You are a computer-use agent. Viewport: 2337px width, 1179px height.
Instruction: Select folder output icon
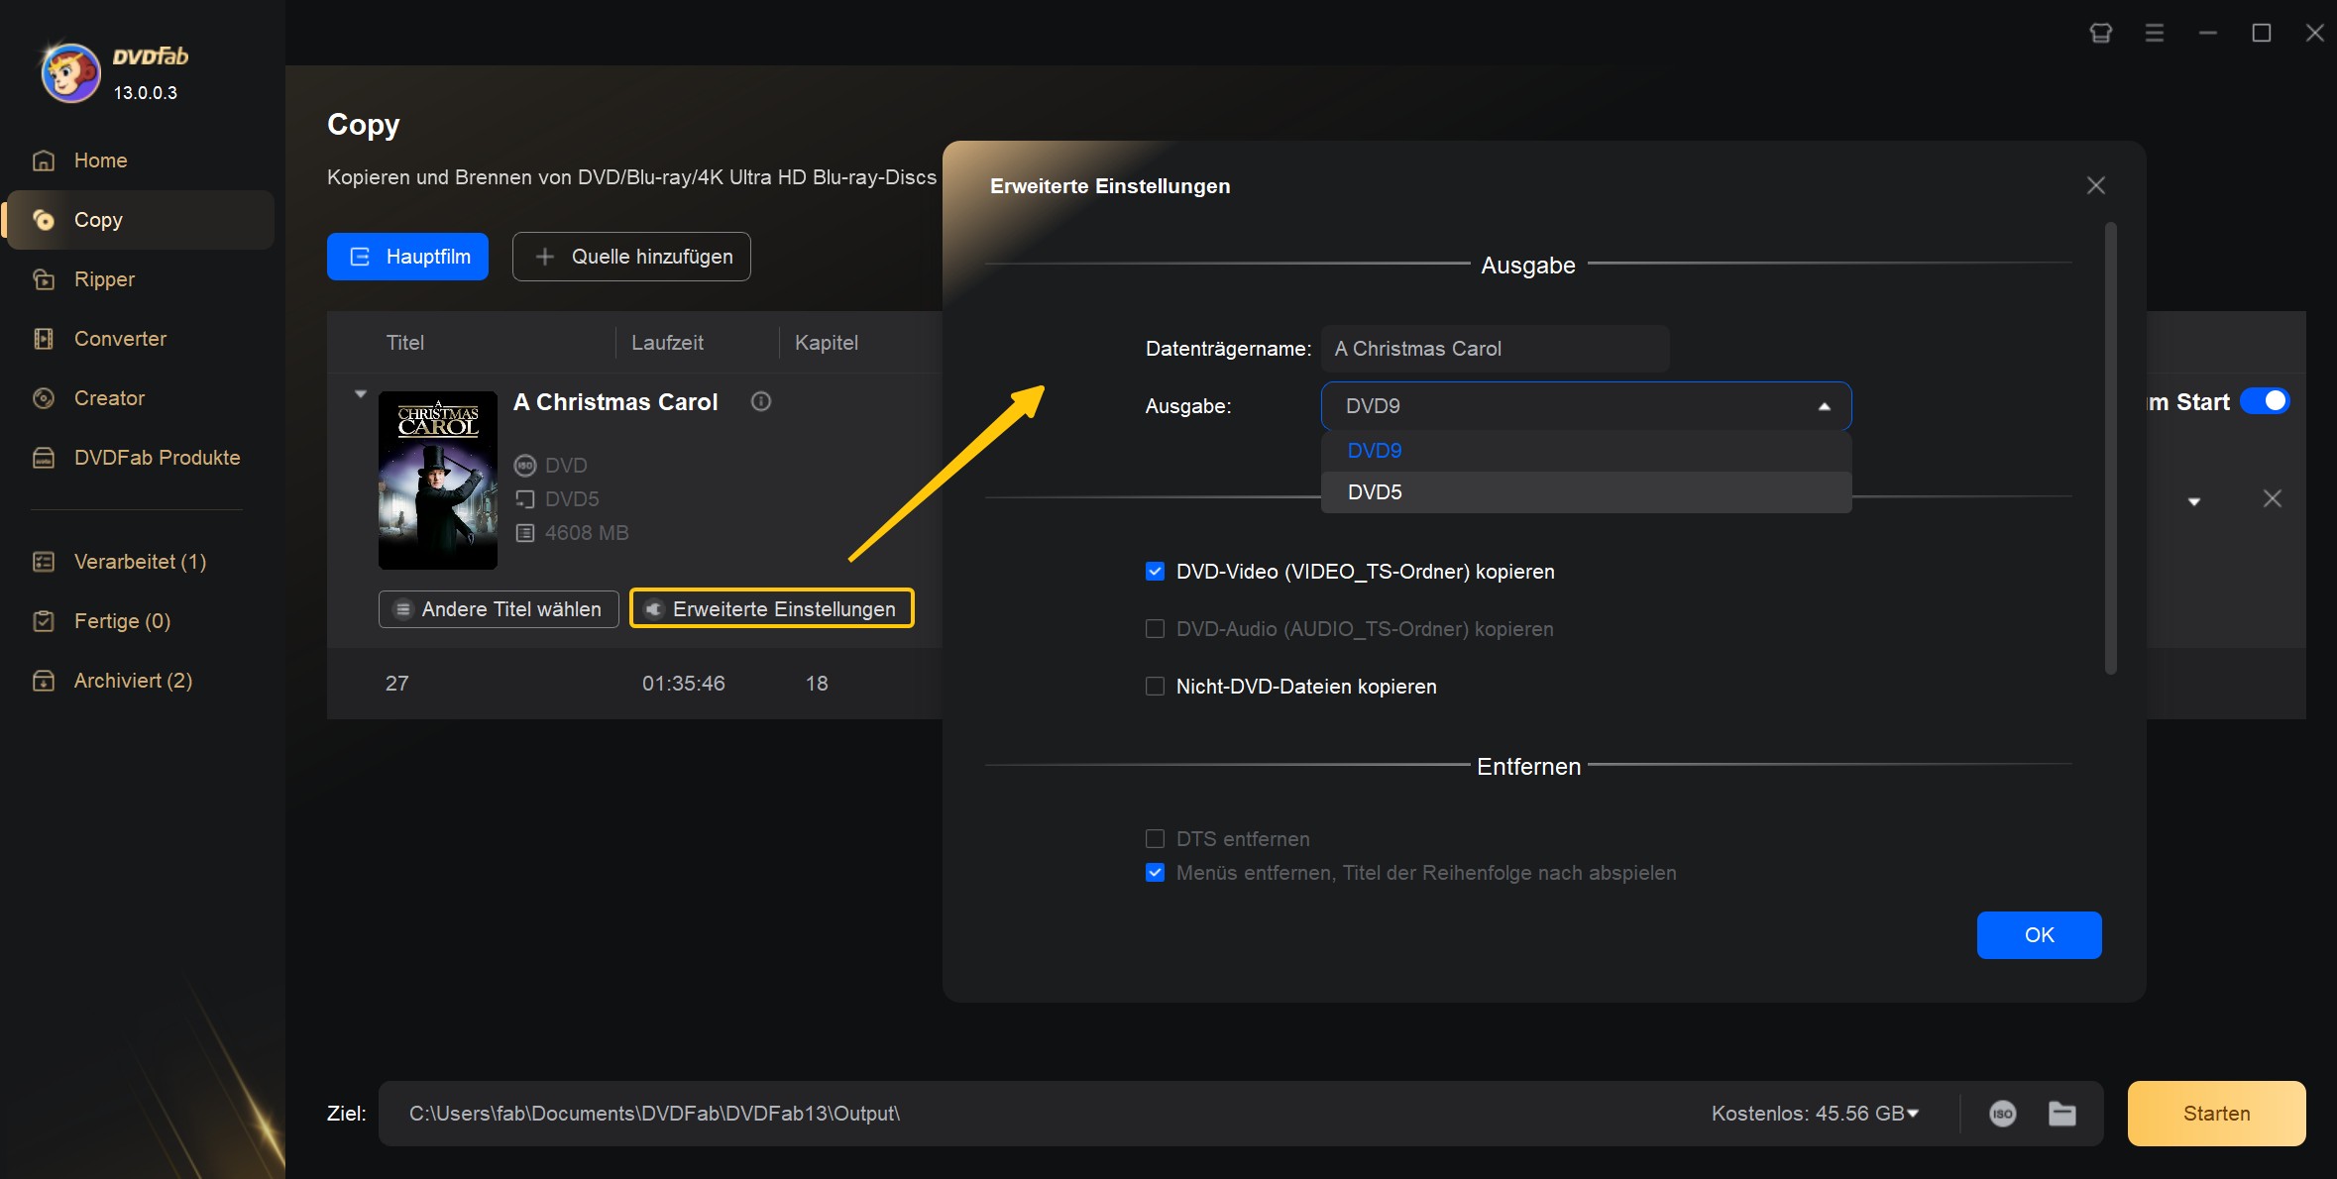[x=2062, y=1114]
